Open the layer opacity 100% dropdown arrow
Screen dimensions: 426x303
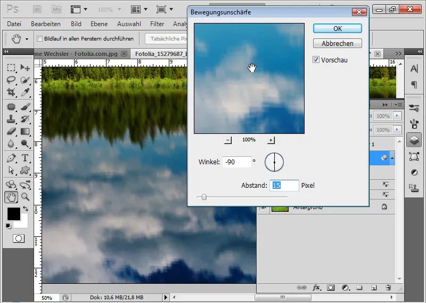[397, 116]
